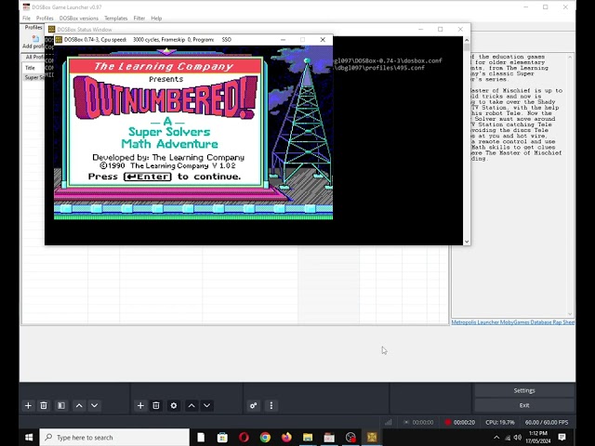
Task: Open the Windows Start menu
Action: click(29, 438)
